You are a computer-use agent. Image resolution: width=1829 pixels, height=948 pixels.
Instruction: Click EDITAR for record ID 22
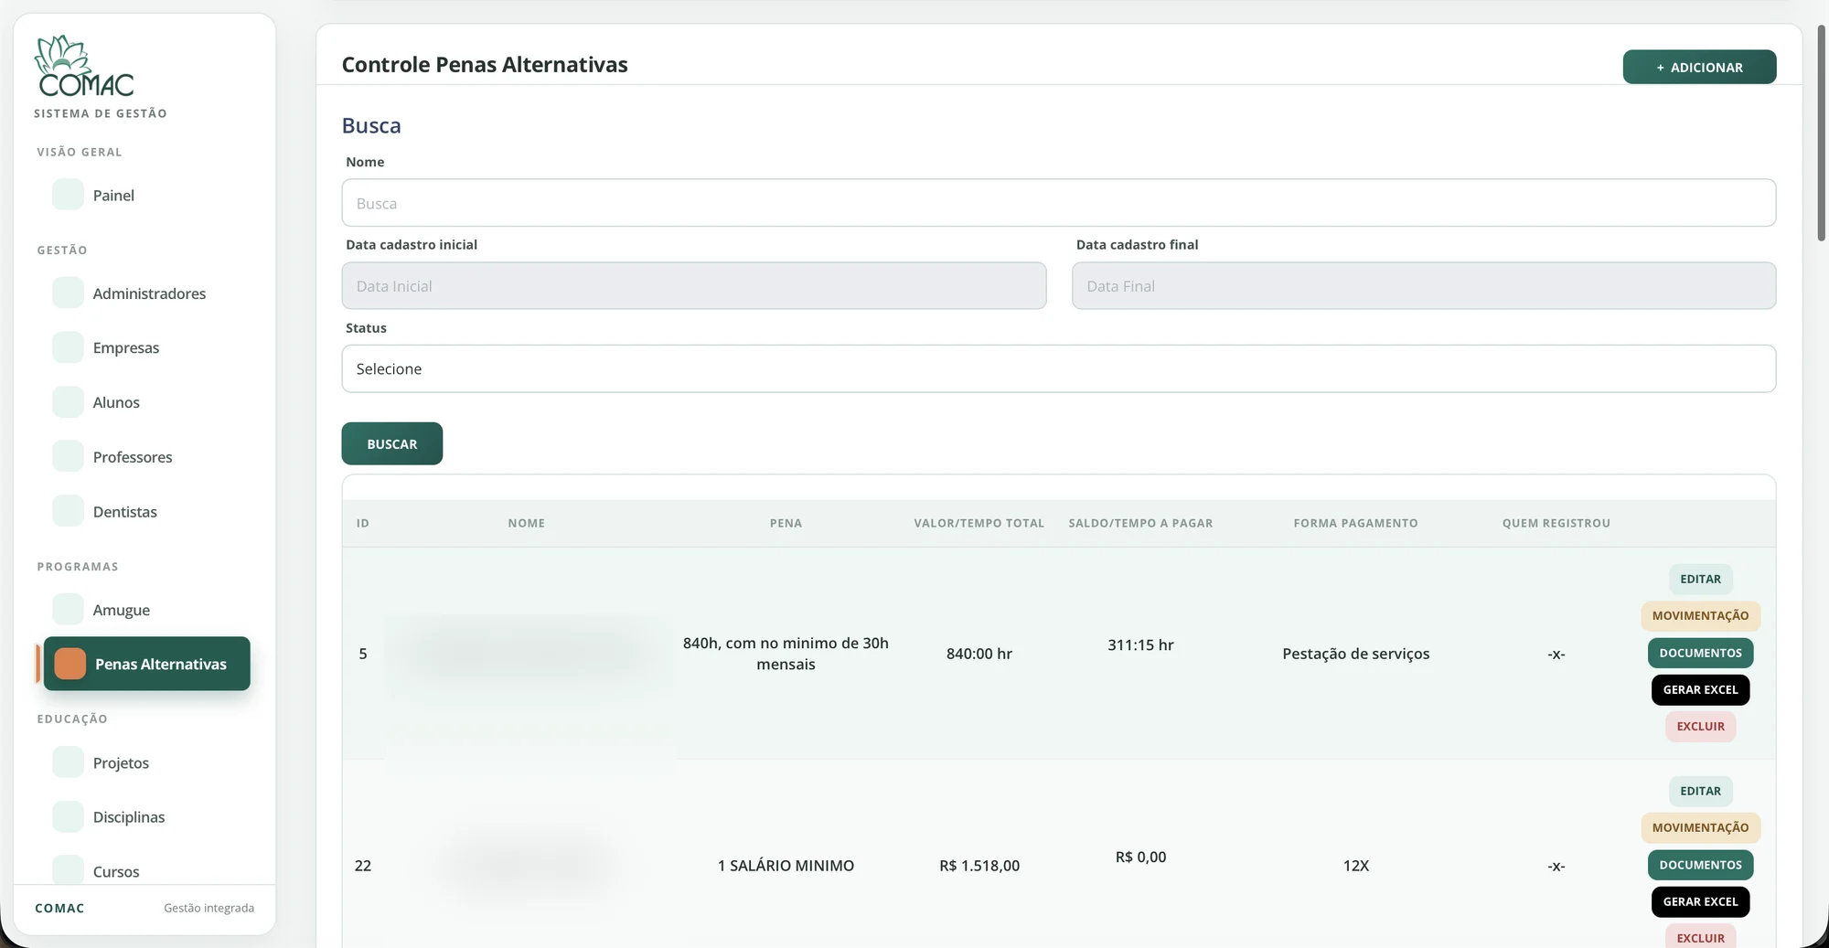(1700, 791)
